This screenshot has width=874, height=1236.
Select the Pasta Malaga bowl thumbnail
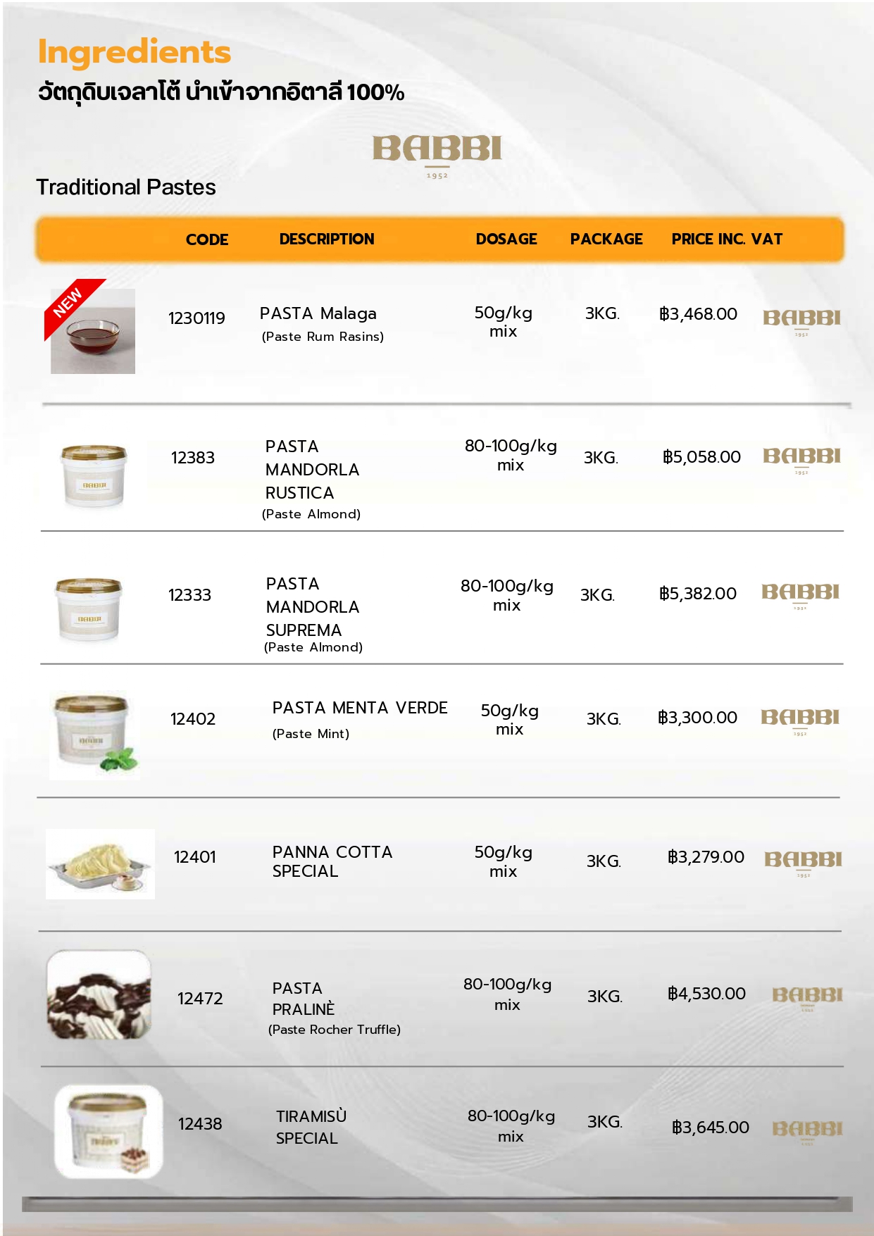[x=93, y=331]
